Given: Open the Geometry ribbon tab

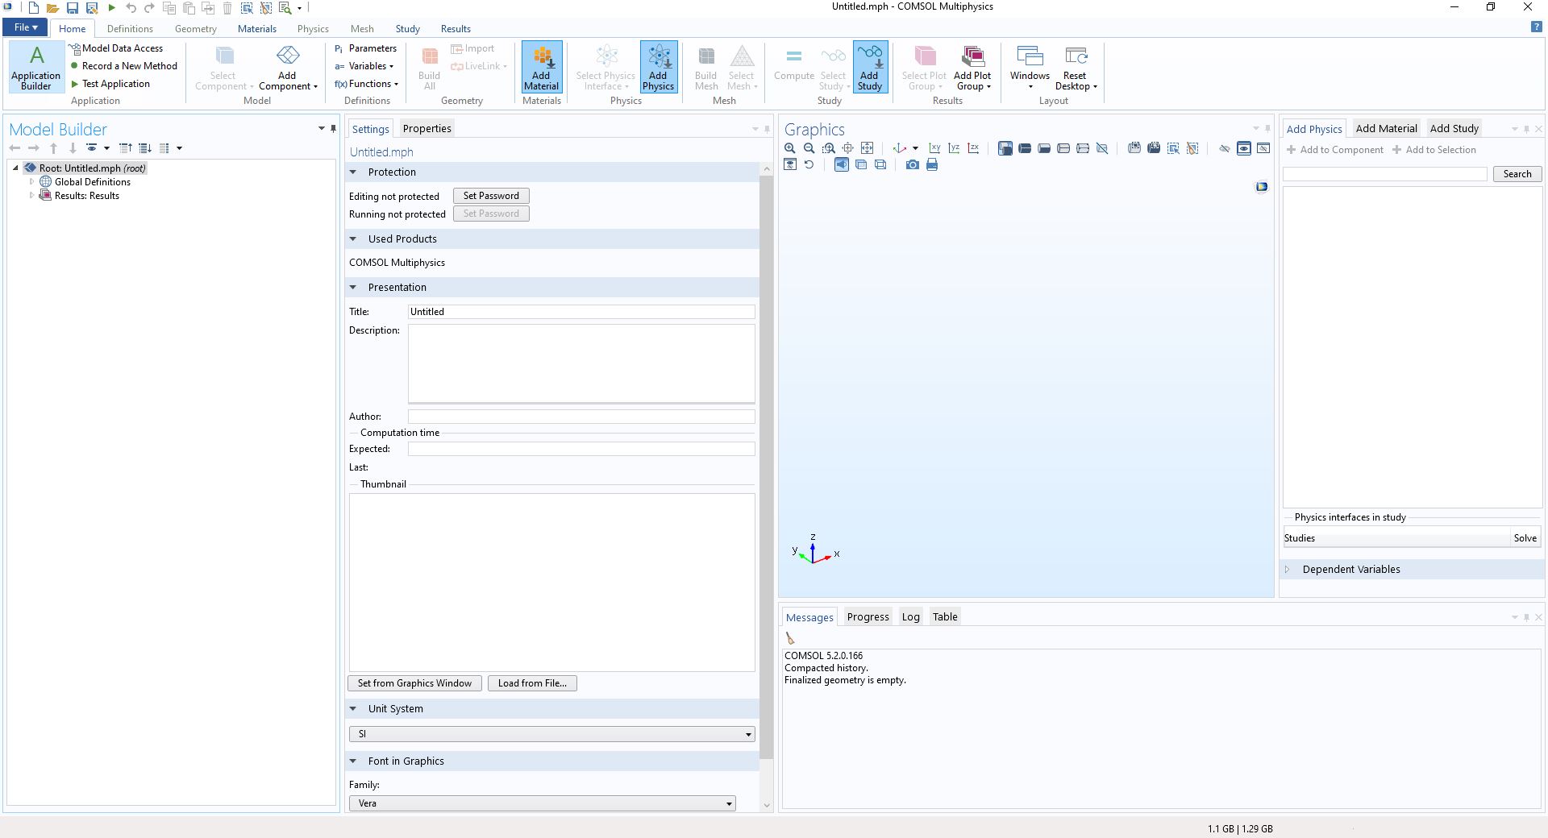Looking at the screenshot, I should coord(195,29).
